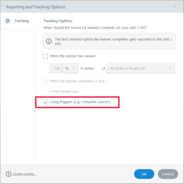Click the dialog title 'Reporting and Tracking Options'
The image size is (184, 184).
36,7
